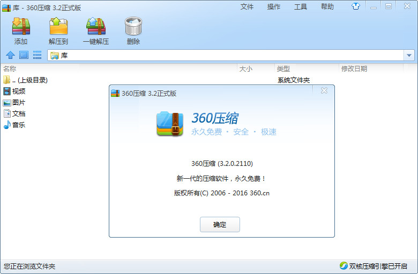Image resolution: width=418 pixels, height=274 pixels.
Task: Switch to detailed list view mode
Action: tap(37, 55)
